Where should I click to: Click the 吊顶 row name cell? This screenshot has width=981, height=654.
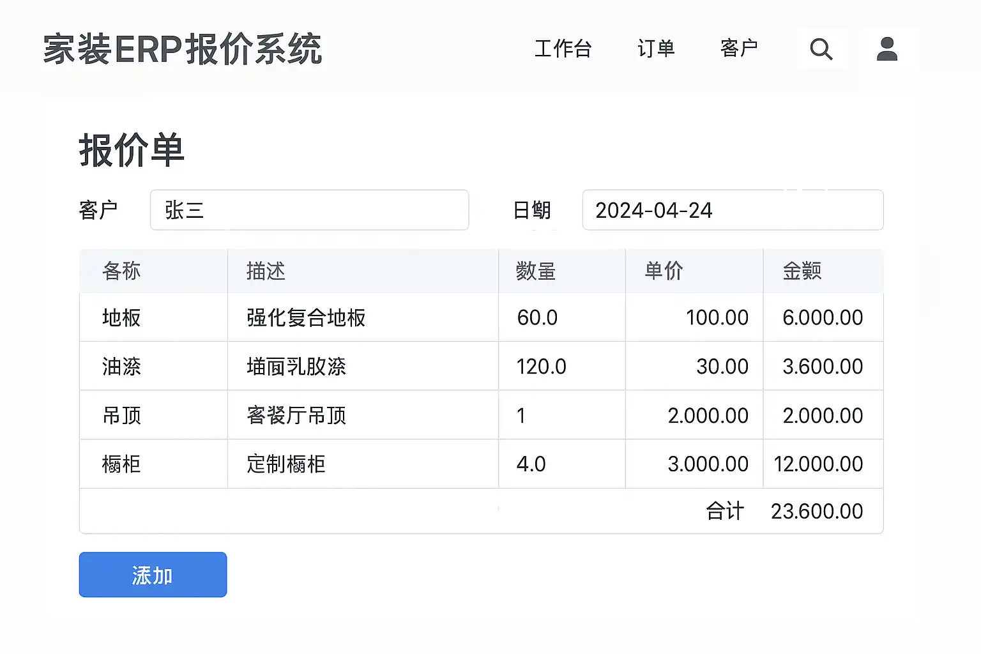point(121,416)
